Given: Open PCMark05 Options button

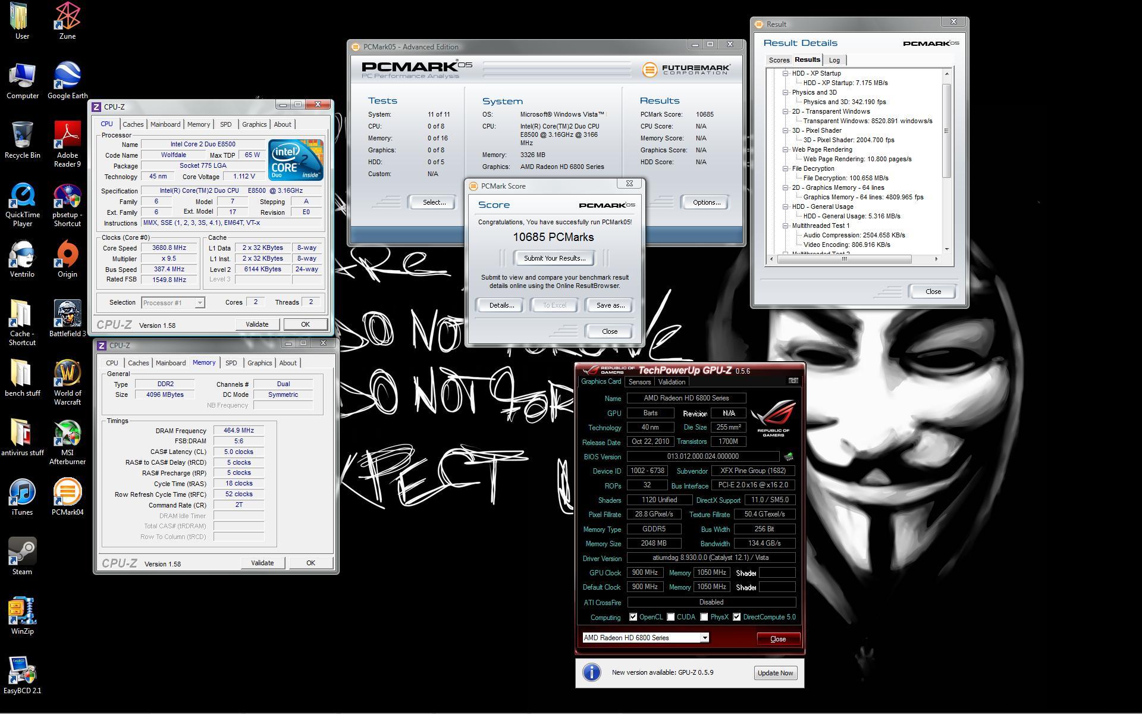Looking at the screenshot, I should (706, 202).
